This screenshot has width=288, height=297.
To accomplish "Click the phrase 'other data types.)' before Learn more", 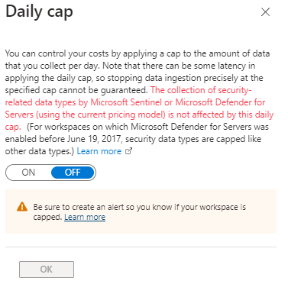I will coord(40,151).
